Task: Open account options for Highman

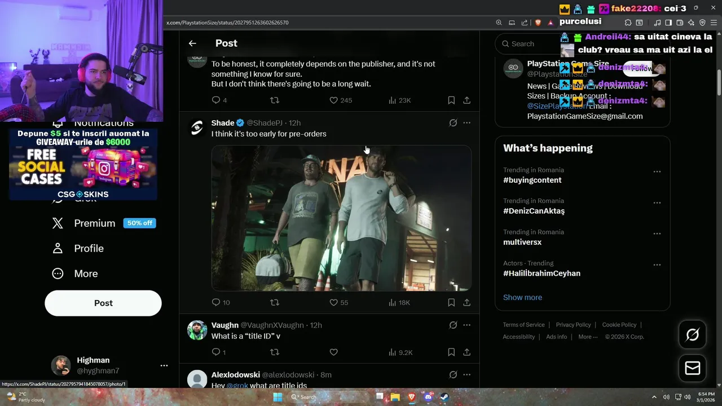Action: coord(164,365)
